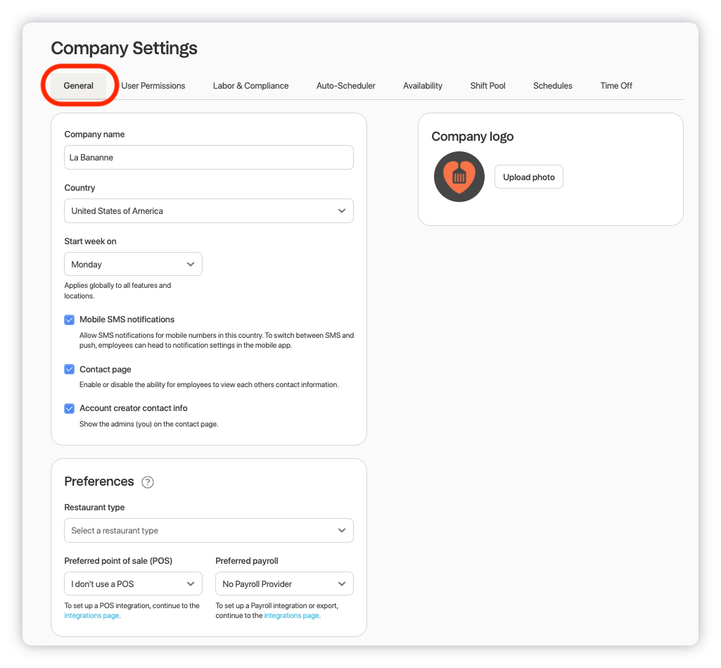Follow the POS integrations page link
Image resolution: width=721 pixels, height=668 pixels.
[91, 616]
